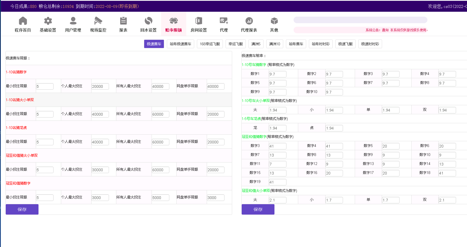This screenshot has height=247, width=467.
Task: Switch to the 哈希极速赛车 tab
Action: (181, 44)
